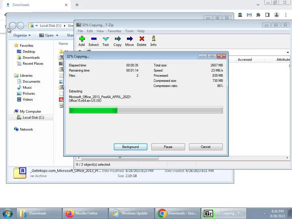
Task: Click the 7-Zip copying taskbar button
Action: (224, 213)
